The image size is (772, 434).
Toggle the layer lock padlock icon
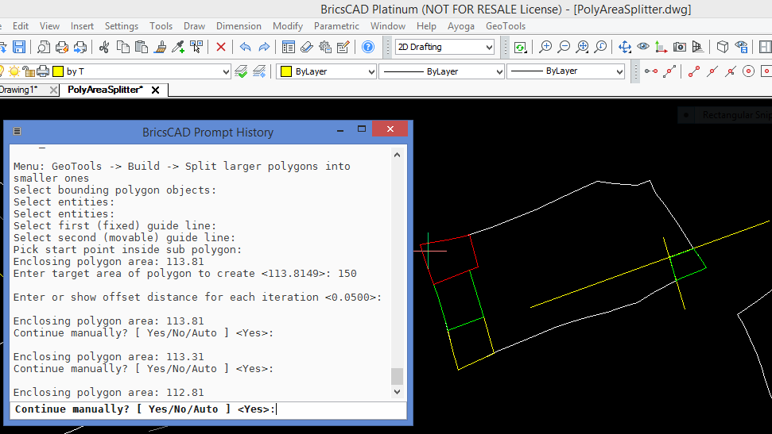29,71
